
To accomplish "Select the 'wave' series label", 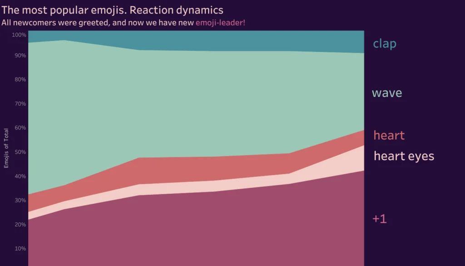I will click(x=386, y=93).
